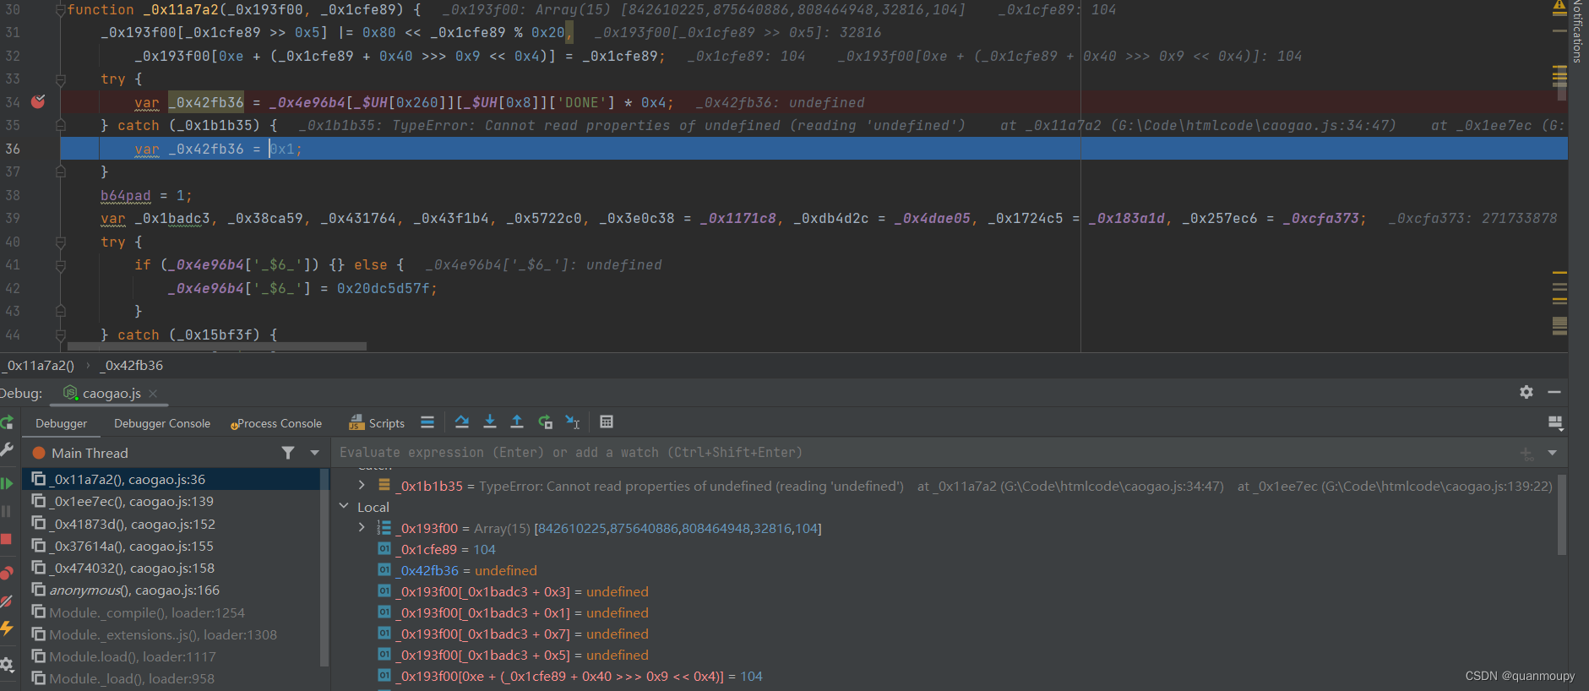Click the add watch plus icon
Viewport: 1589px width, 691px height.
point(1527,454)
